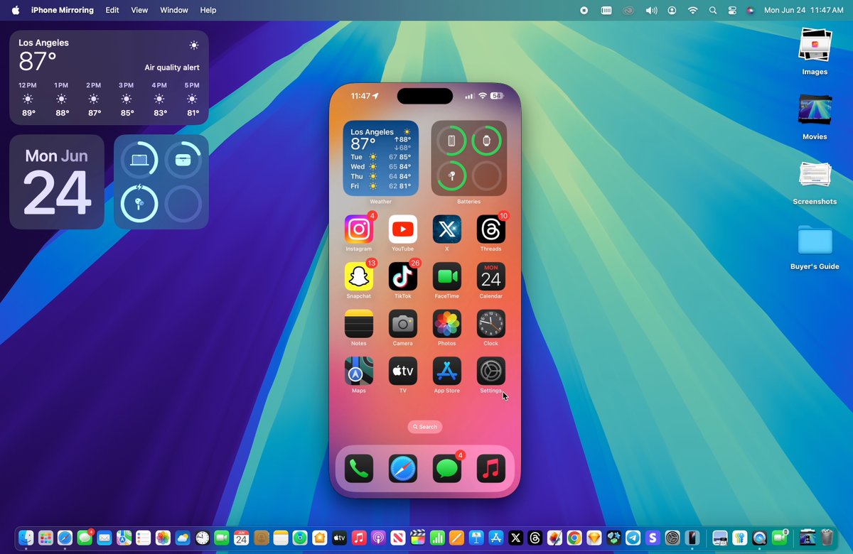Open the Apple menu

pyautogui.click(x=15, y=10)
